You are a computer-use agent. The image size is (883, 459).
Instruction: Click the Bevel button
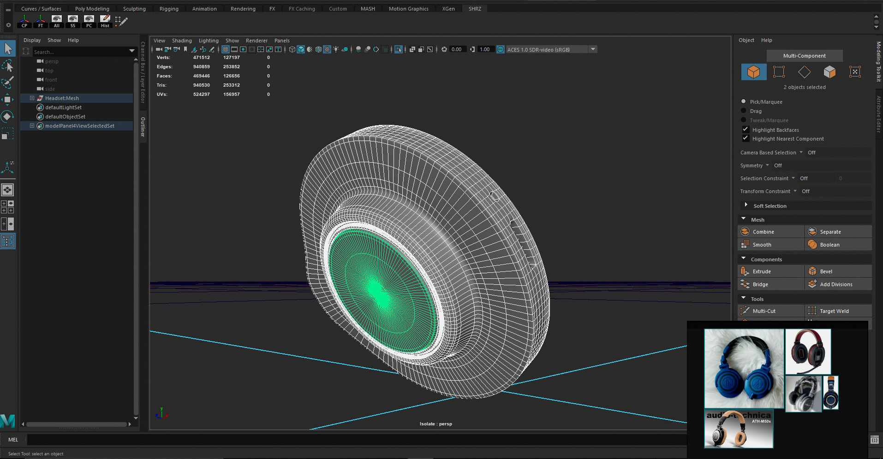tap(838, 271)
